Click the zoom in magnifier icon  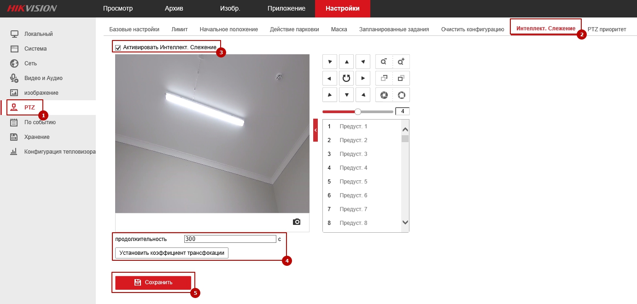click(401, 62)
